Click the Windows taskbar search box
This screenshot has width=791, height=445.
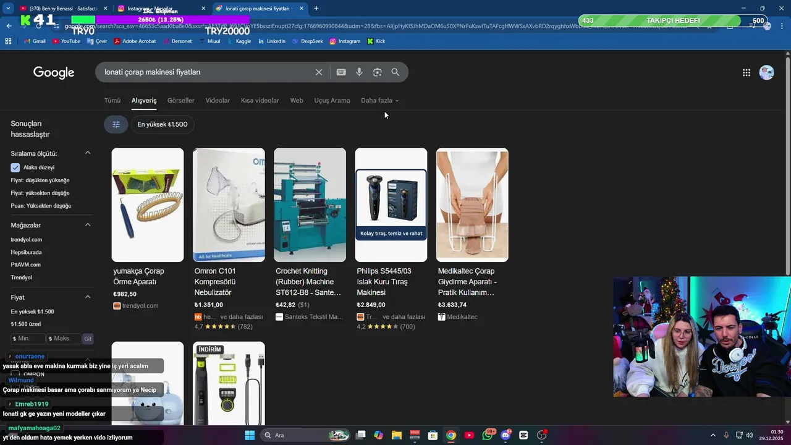pyautogui.click(x=306, y=435)
